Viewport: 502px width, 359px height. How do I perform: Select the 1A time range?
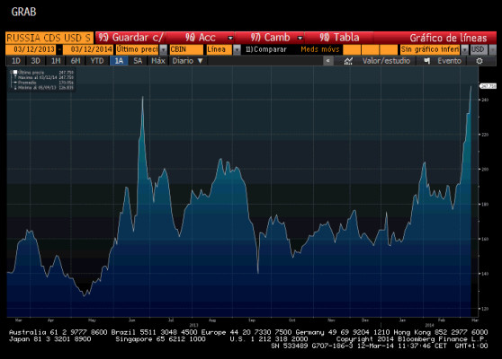119,61
